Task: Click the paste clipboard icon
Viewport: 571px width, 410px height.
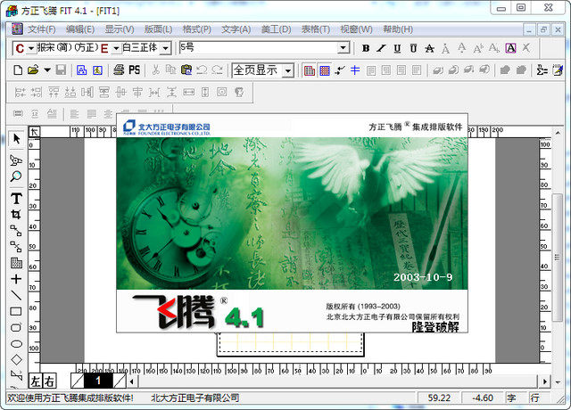Action: tap(186, 70)
